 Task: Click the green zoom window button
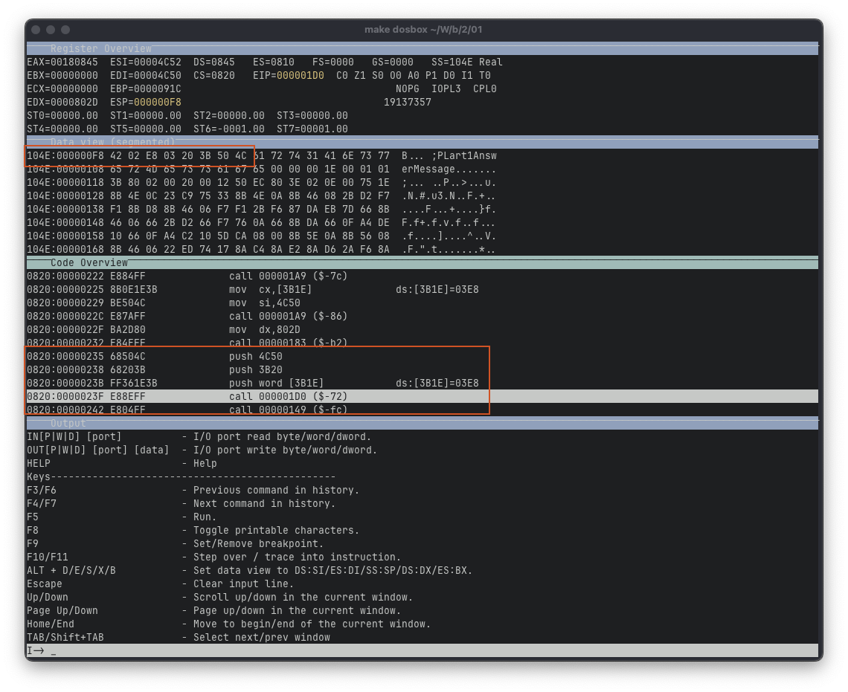[65, 30]
